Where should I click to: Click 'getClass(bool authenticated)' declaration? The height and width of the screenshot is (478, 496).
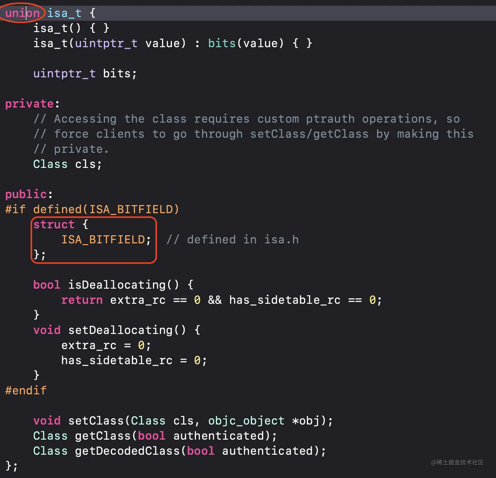tap(176, 436)
